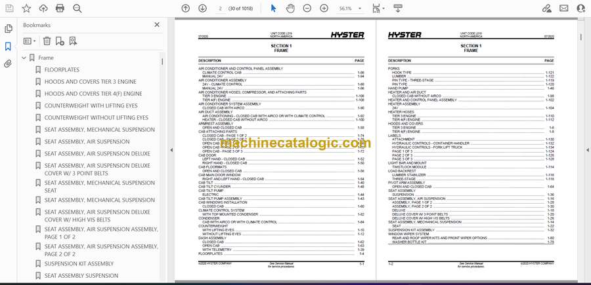
Task: Click the LUMBER STABILIZER index entry
Action: (473, 175)
